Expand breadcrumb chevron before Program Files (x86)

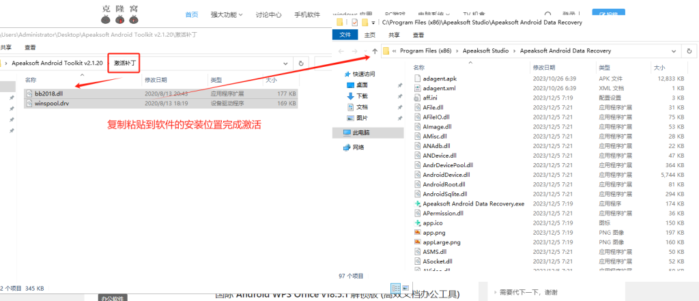tap(394, 51)
